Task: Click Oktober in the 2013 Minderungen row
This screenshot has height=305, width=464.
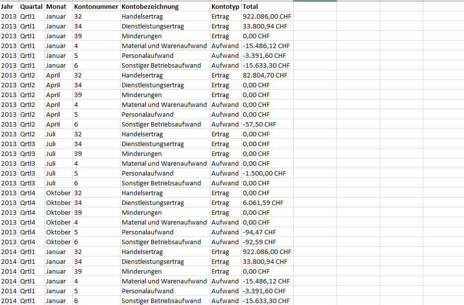Action: tap(58, 212)
